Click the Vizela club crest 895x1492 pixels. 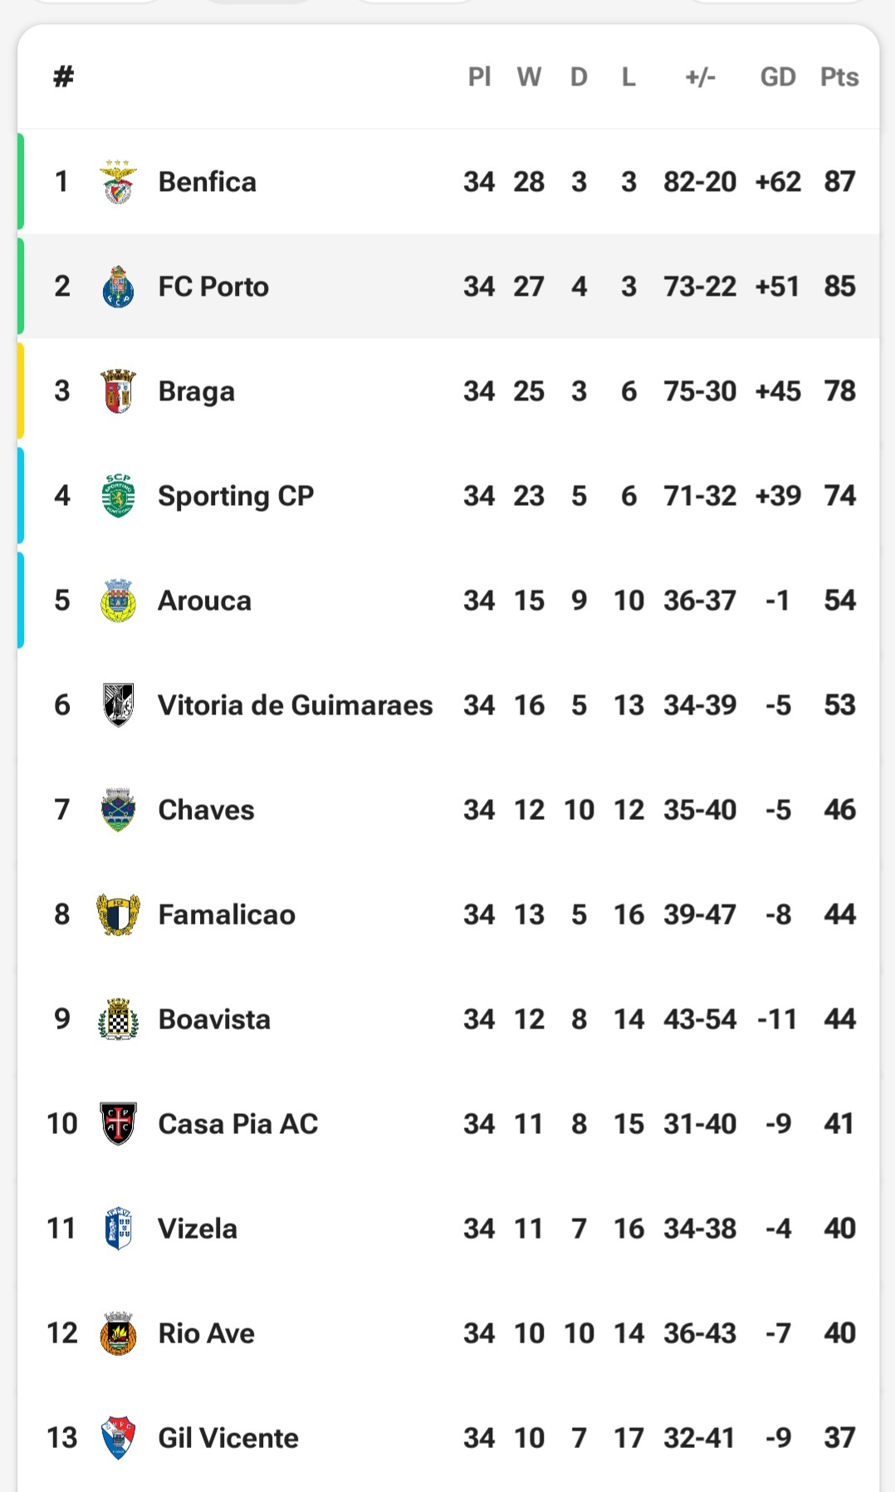pyautogui.click(x=118, y=1229)
